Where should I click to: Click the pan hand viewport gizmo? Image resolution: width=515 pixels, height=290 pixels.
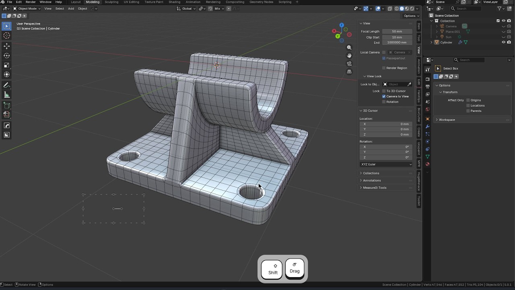click(x=349, y=56)
